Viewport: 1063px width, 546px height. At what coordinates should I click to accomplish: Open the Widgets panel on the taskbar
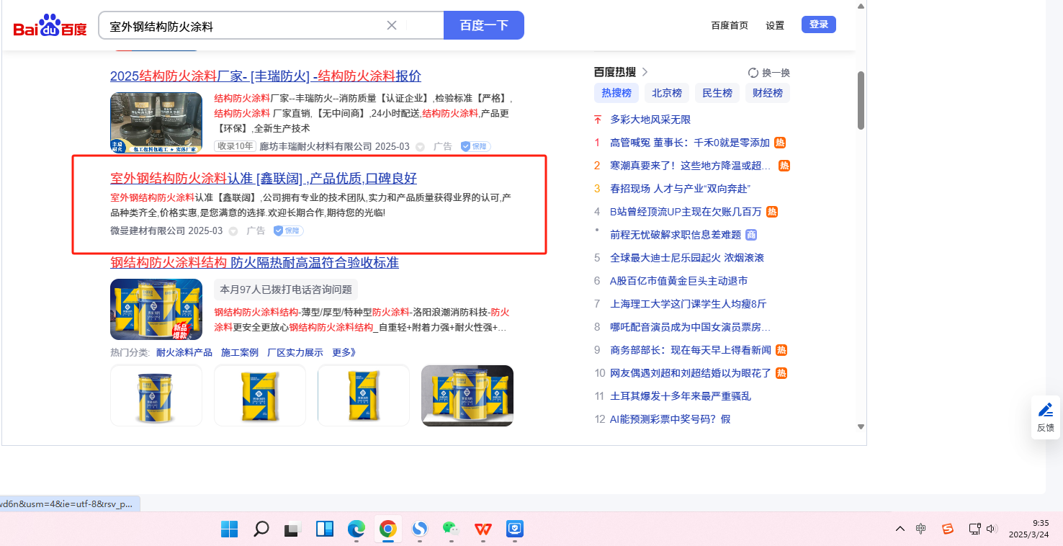[325, 529]
